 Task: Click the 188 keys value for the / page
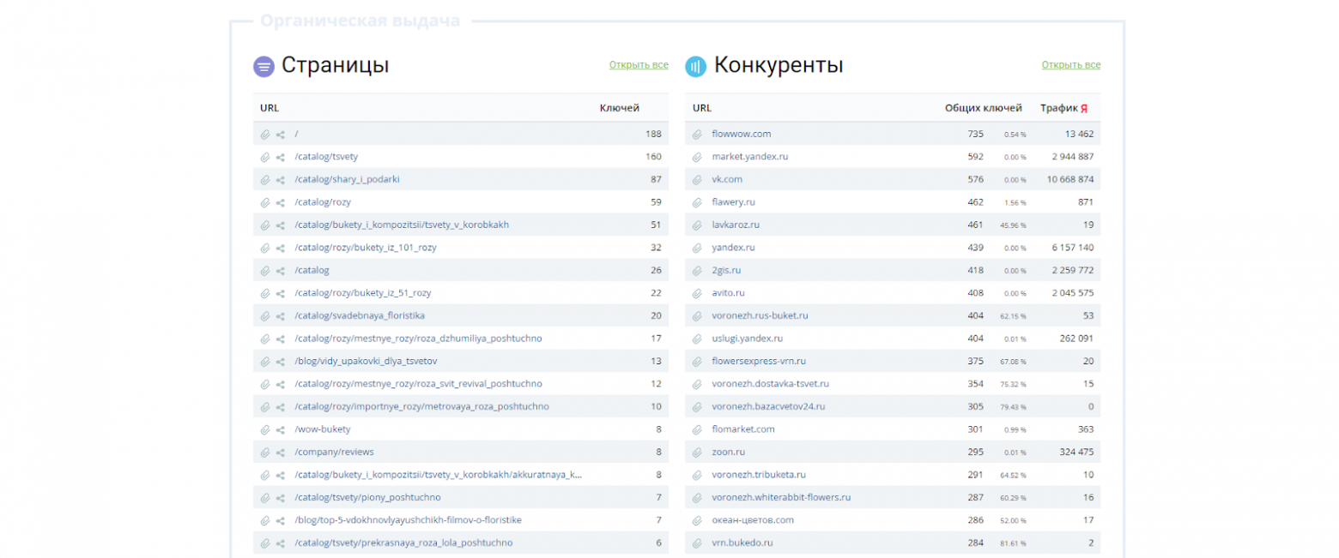[653, 135]
